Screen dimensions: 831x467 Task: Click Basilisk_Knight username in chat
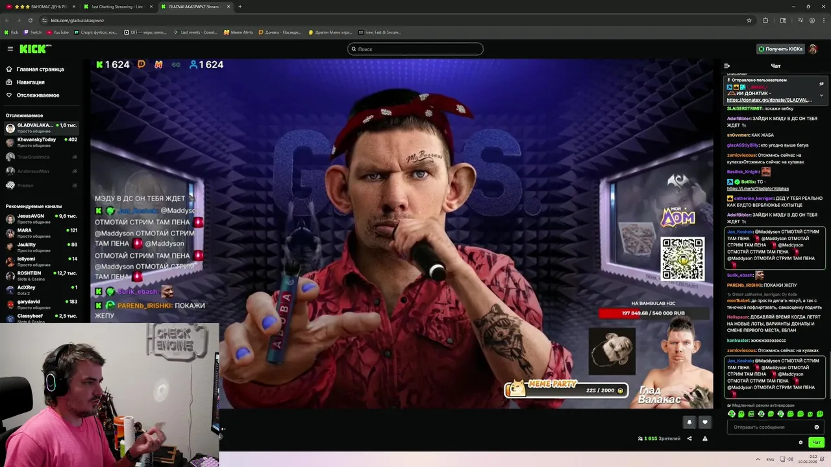[743, 172]
